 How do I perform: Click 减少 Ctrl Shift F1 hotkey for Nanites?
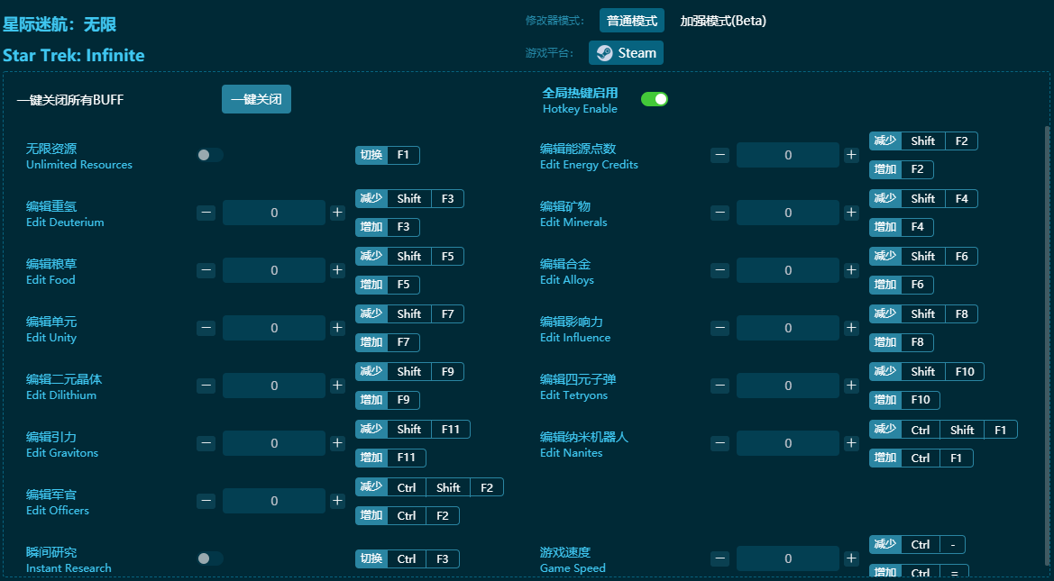[x=943, y=430]
